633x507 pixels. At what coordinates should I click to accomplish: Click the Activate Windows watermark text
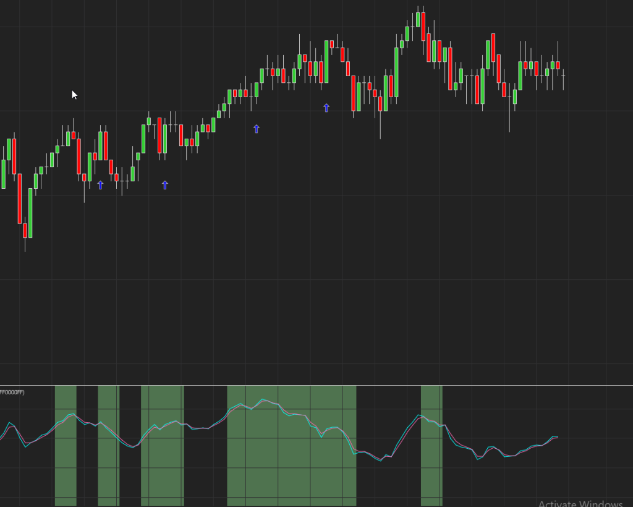(x=580, y=503)
